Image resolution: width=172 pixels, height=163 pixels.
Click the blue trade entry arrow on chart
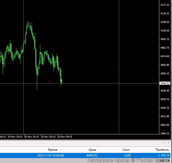click(49, 57)
